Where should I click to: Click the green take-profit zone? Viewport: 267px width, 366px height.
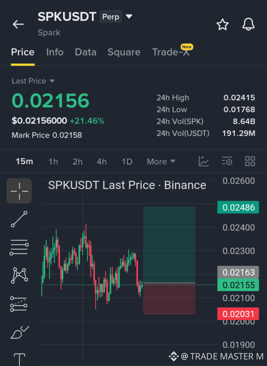click(x=169, y=245)
